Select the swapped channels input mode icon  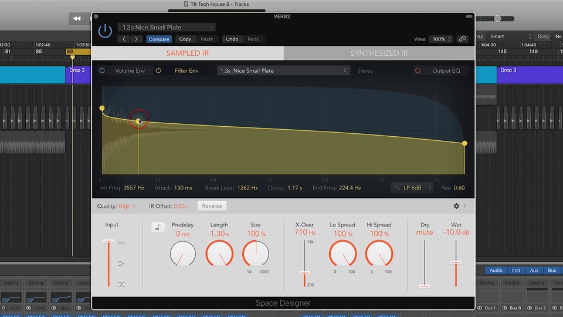tap(121, 284)
